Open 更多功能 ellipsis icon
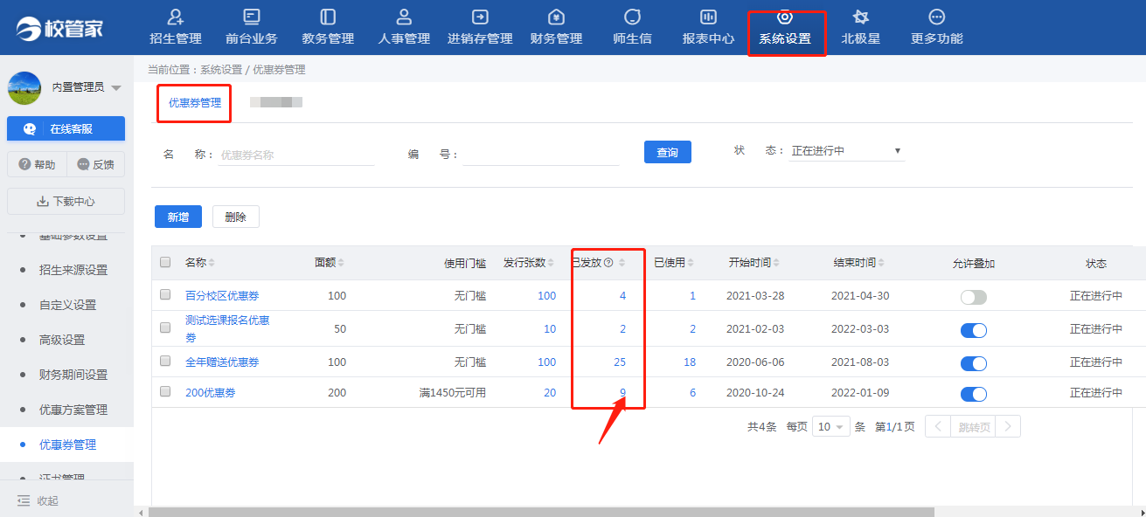 [937, 17]
